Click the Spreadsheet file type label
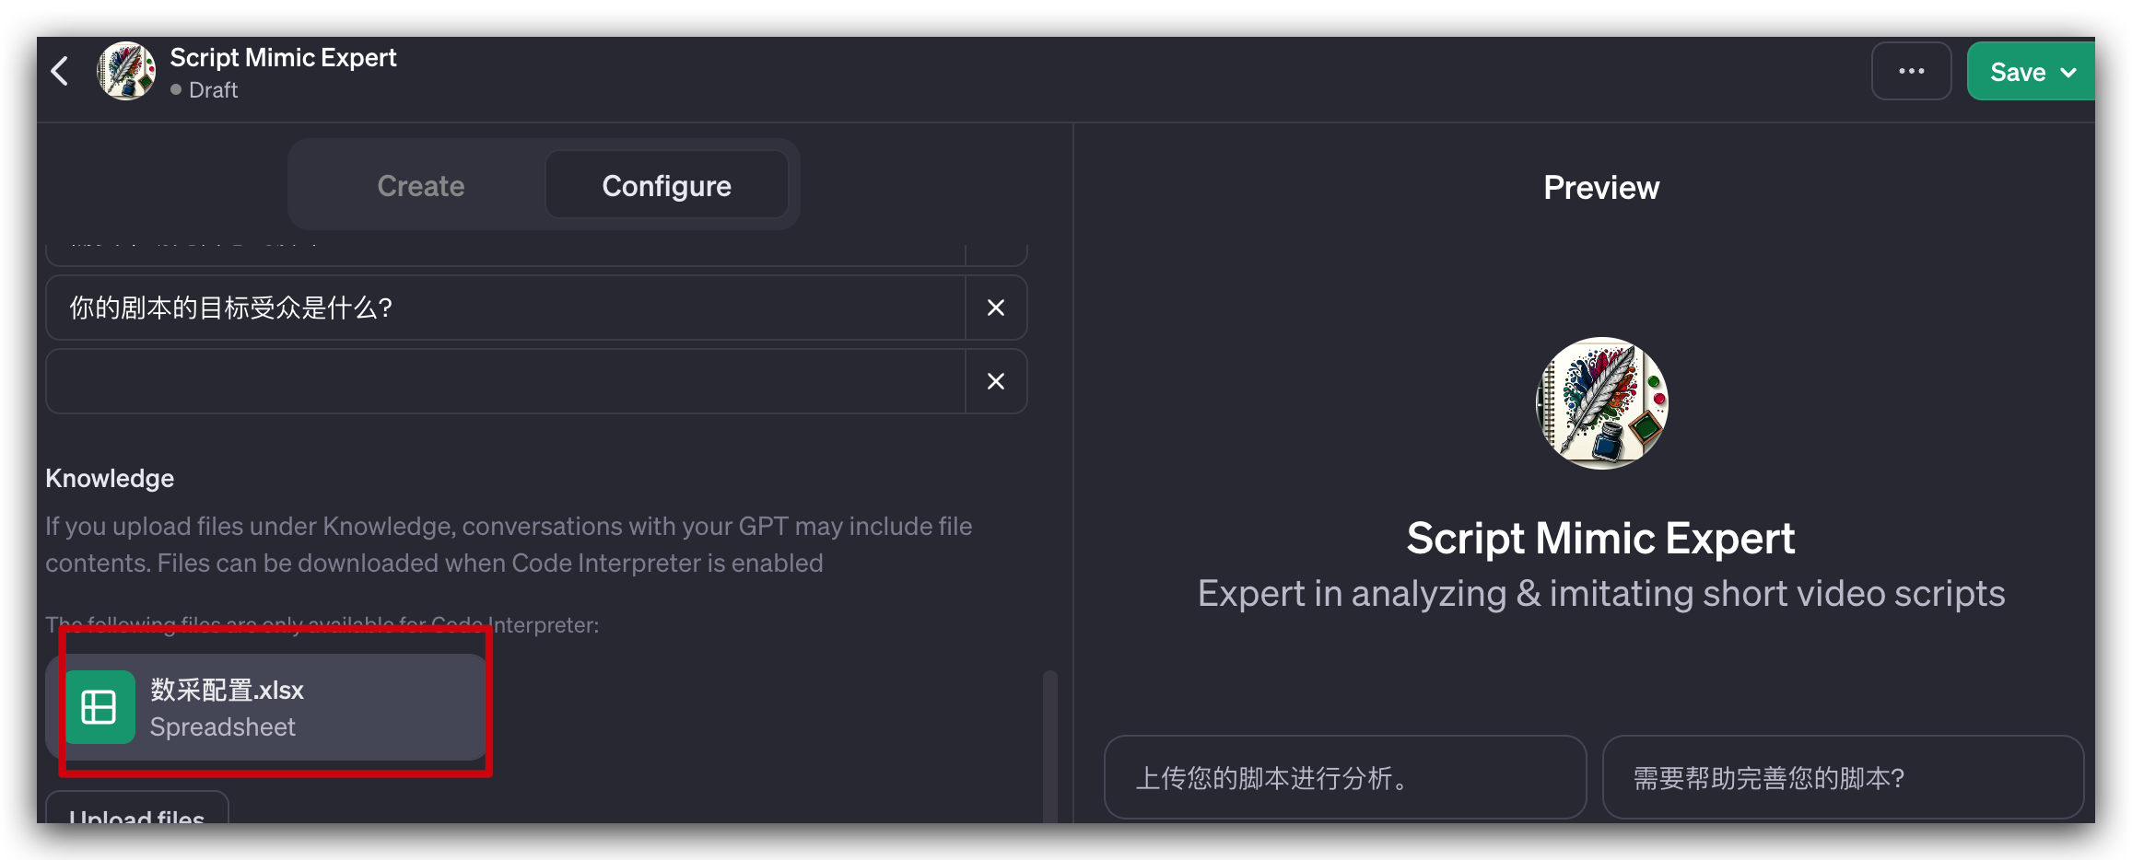Viewport: 2132px width, 860px height. (223, 727)
